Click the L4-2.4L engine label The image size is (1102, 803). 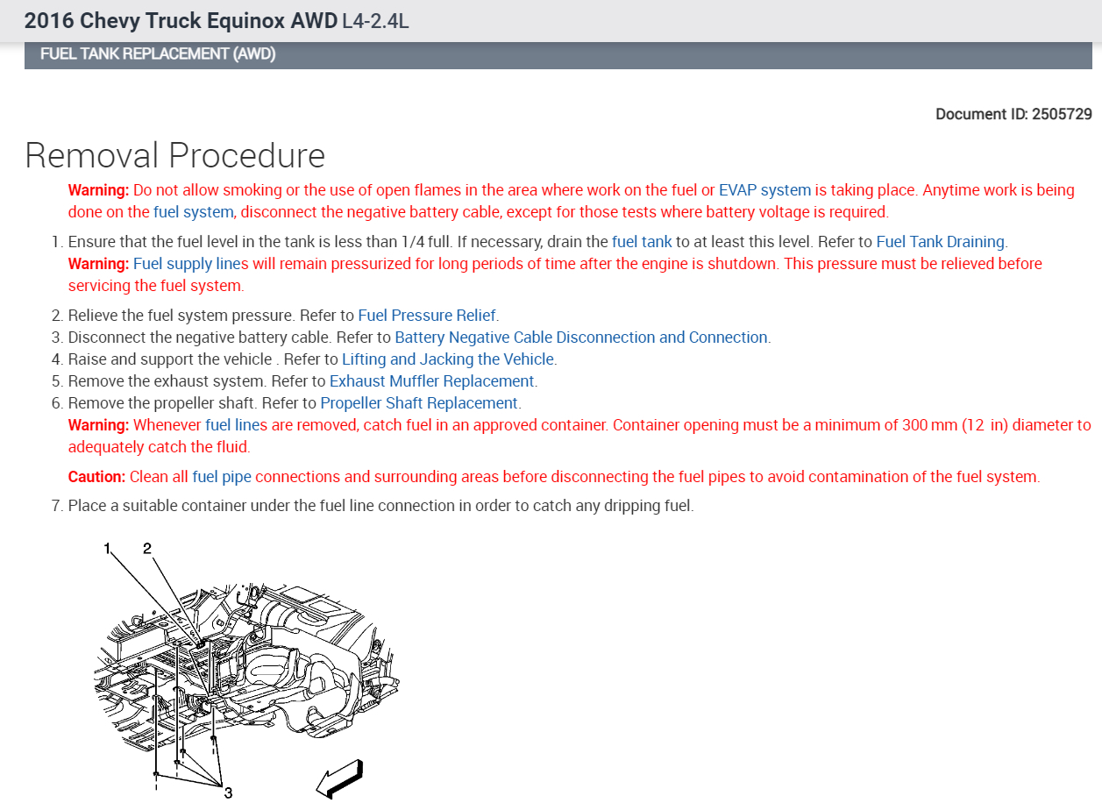click(375, 20)
